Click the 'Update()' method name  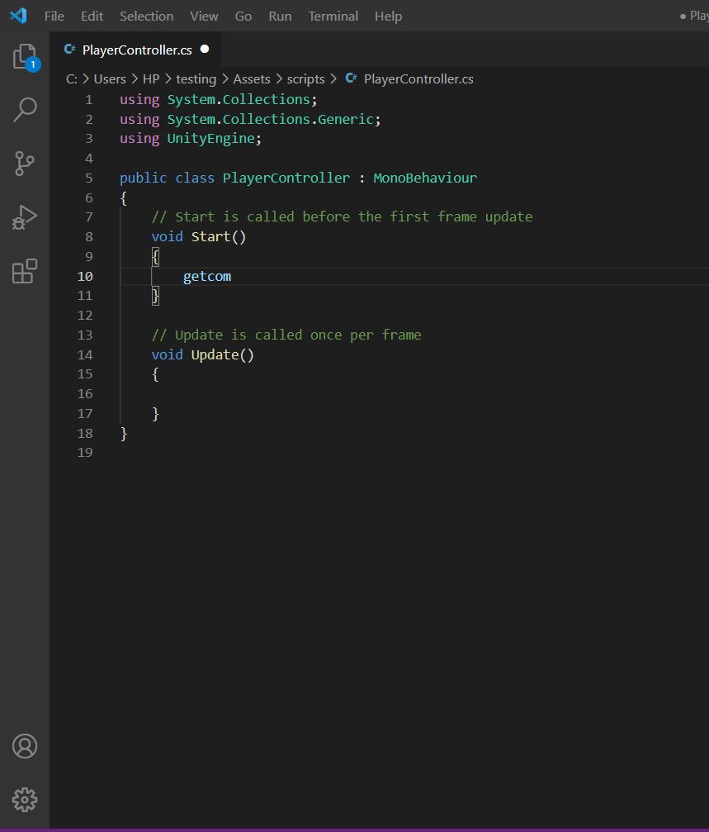pyautogui.click(x=223, y=355)
